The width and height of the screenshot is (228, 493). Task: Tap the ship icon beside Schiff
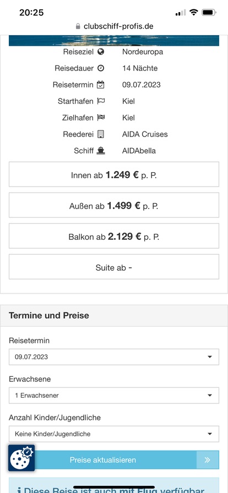tap(101, 151)
